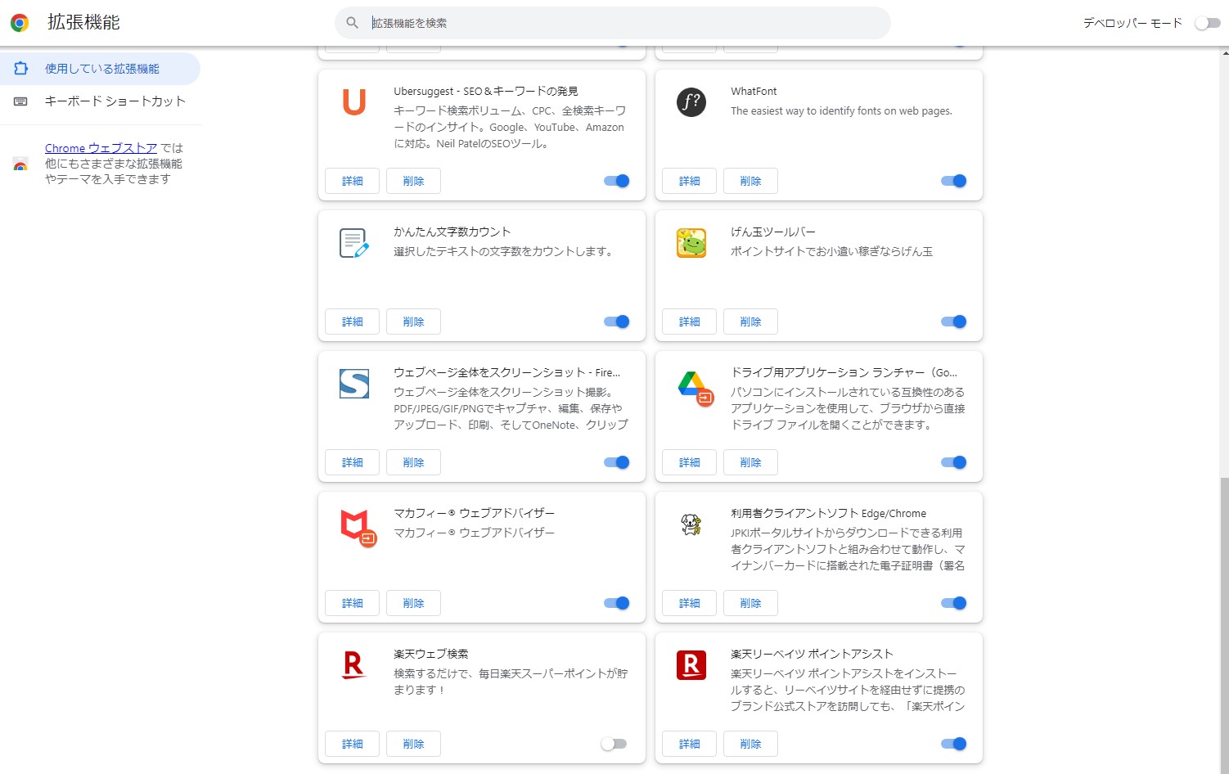
Task: Disable the FireShot screenshot extension toggle
Action: (x=617, y=462)
